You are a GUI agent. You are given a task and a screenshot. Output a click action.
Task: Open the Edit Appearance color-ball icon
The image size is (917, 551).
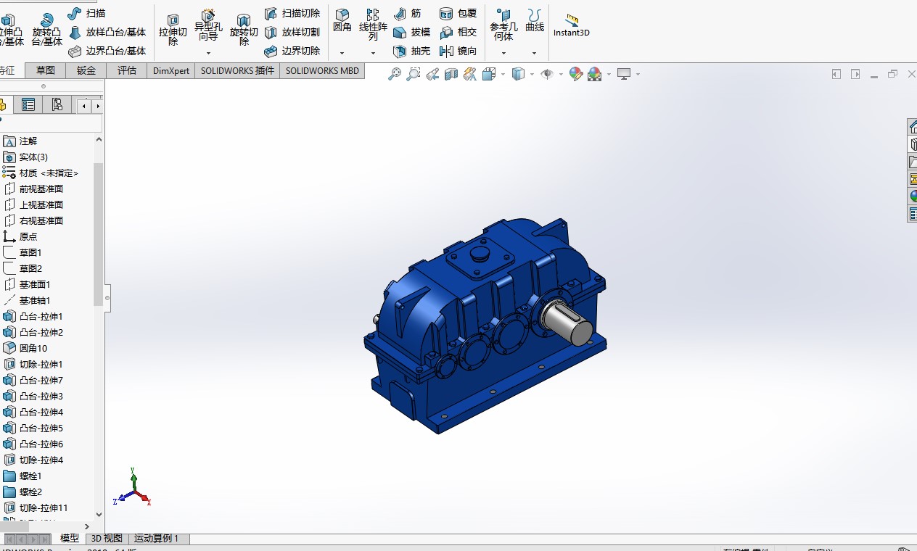[576, 74]
